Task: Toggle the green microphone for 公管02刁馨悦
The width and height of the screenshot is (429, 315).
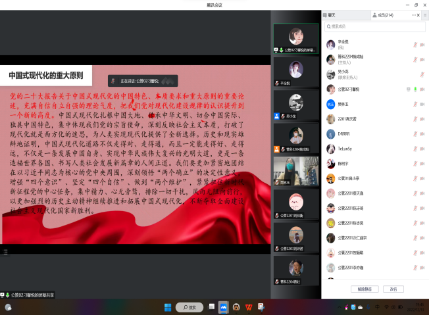Action: pos(415,89)
